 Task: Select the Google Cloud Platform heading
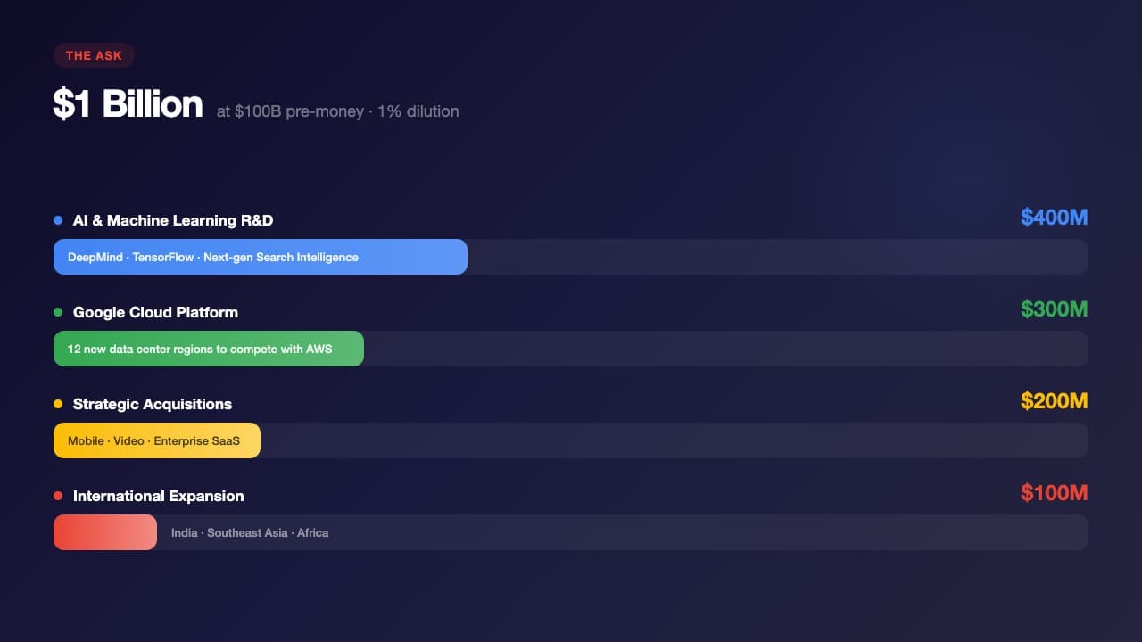(x=155, y=312)
